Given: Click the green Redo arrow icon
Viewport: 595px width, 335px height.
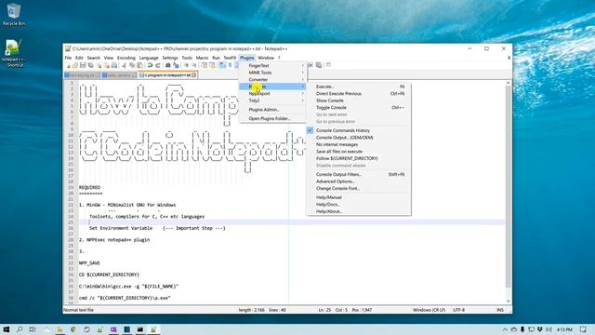Looking at the screenshot, I should [158, 65].
